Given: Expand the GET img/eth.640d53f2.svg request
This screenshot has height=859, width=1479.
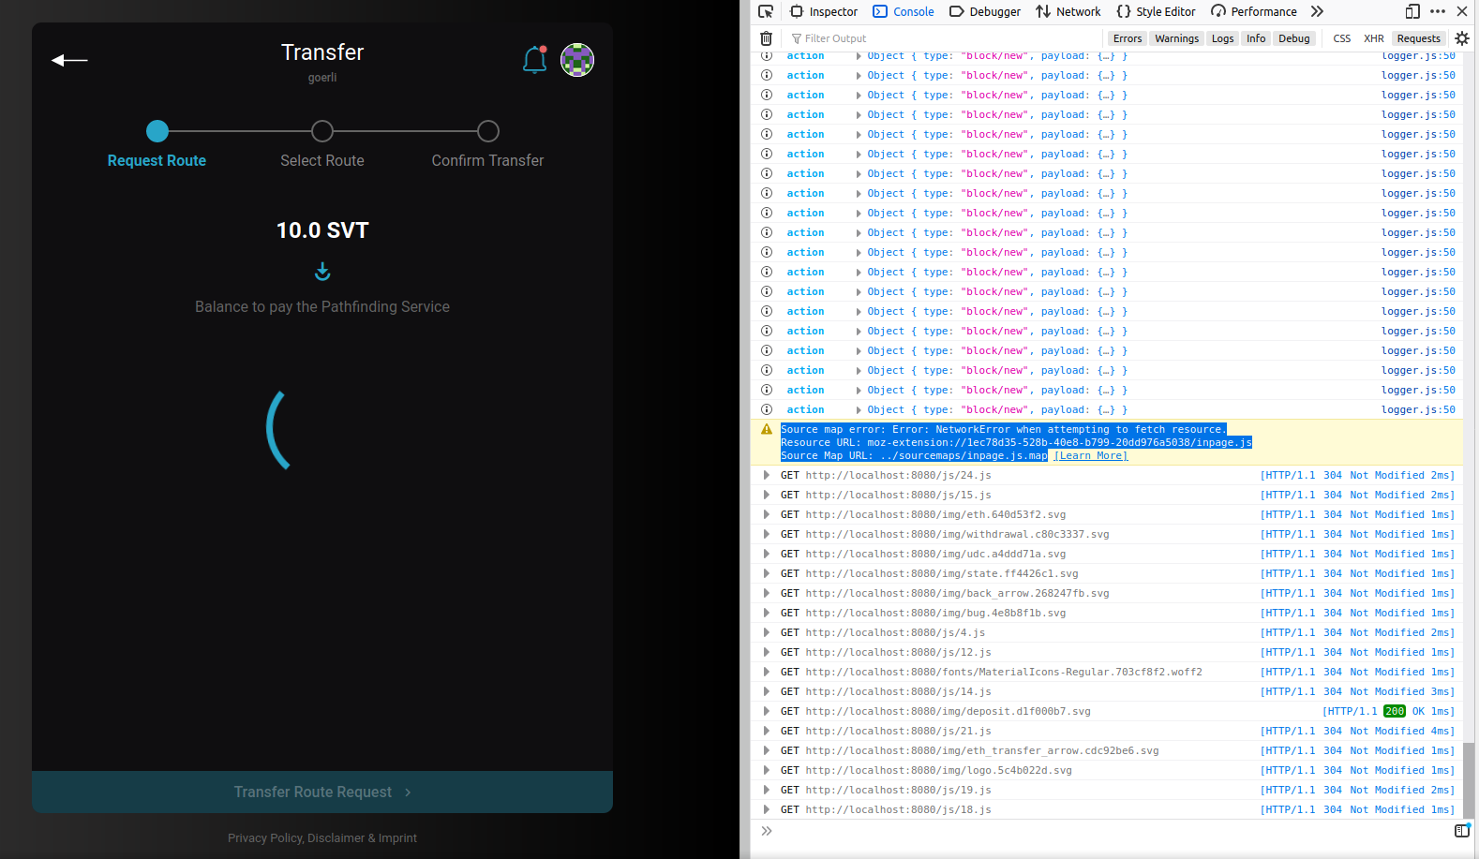Looking at the screenshot, I should pos(767,515).
